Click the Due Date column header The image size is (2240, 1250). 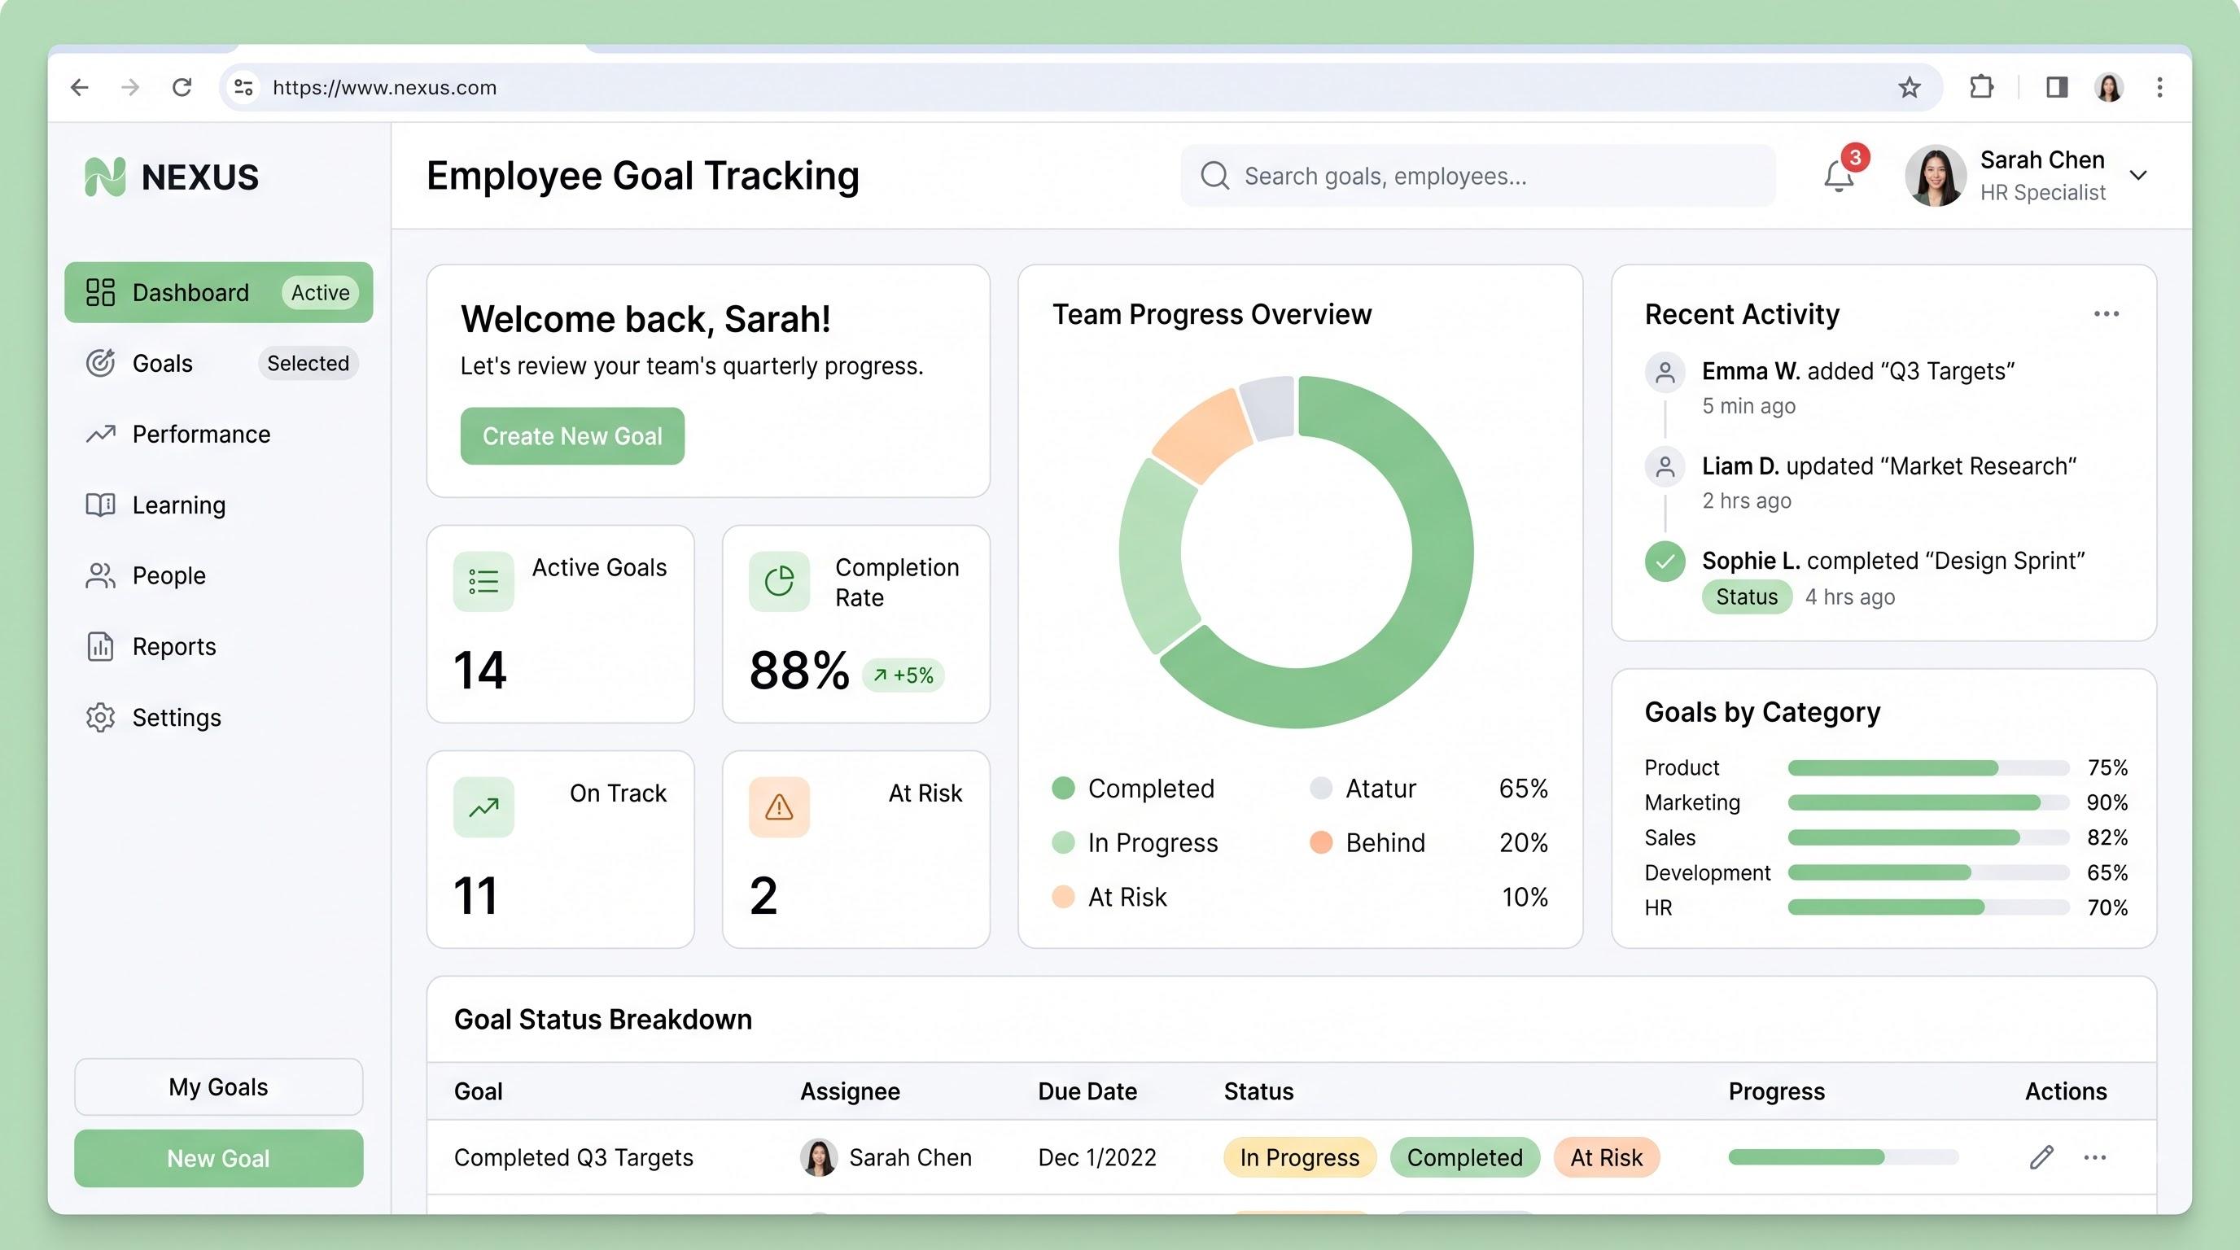(1087, 1092)
